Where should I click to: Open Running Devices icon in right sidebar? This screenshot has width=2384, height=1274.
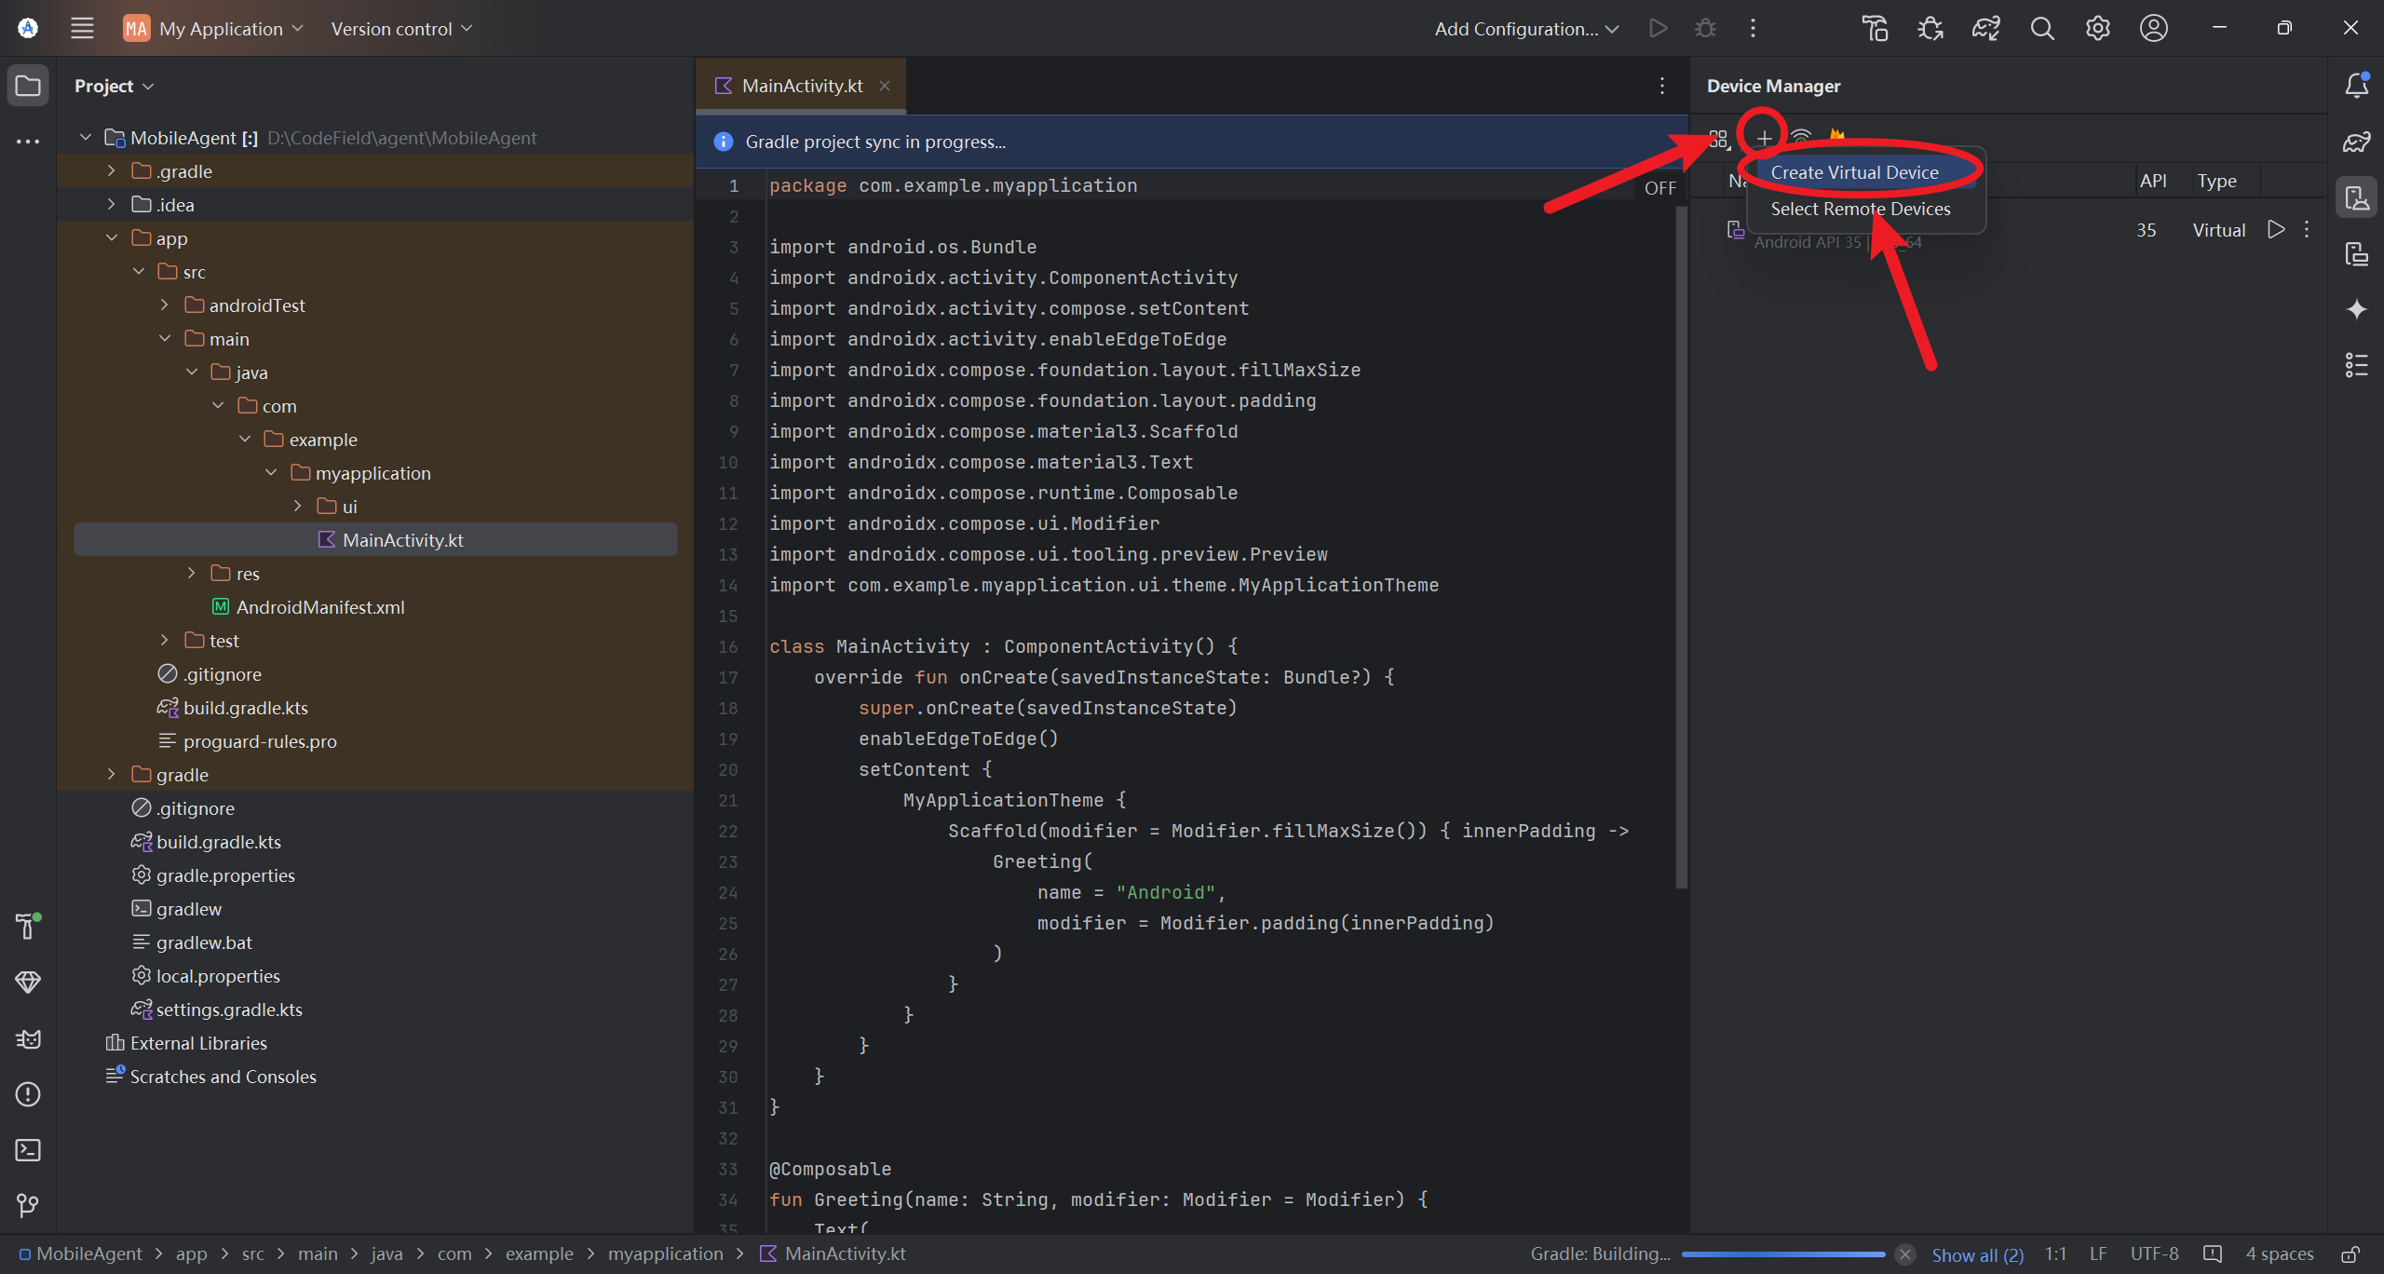click(2357, 253)
